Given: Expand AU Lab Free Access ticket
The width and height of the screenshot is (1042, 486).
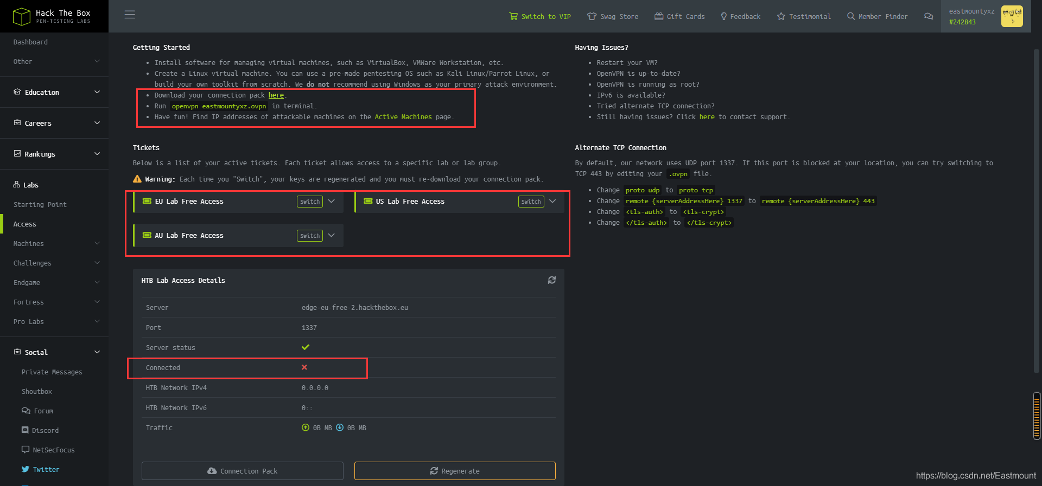Looking at the screenshot, I should click(x=332, y=236).
